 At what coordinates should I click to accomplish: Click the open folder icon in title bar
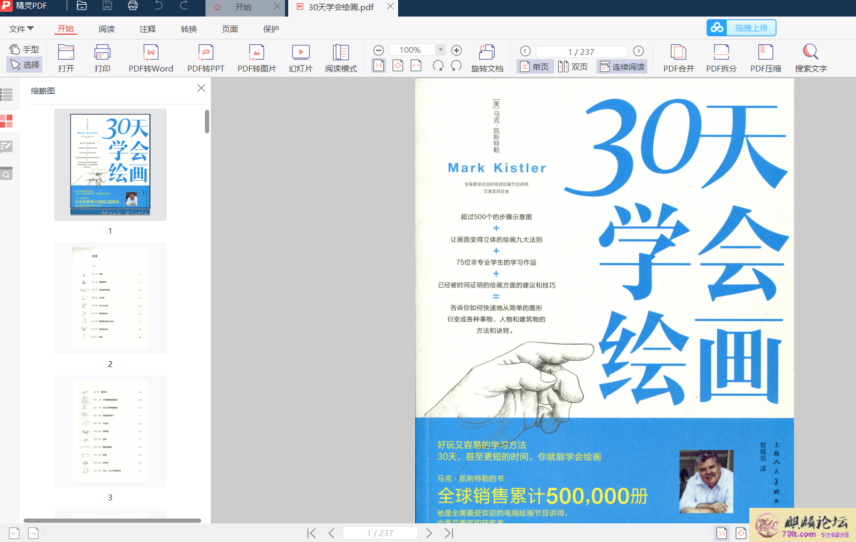(x=82, y=6)
